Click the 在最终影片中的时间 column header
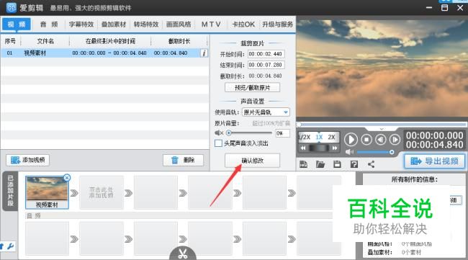This screenshot has width=468, height=260. point(110,41)
